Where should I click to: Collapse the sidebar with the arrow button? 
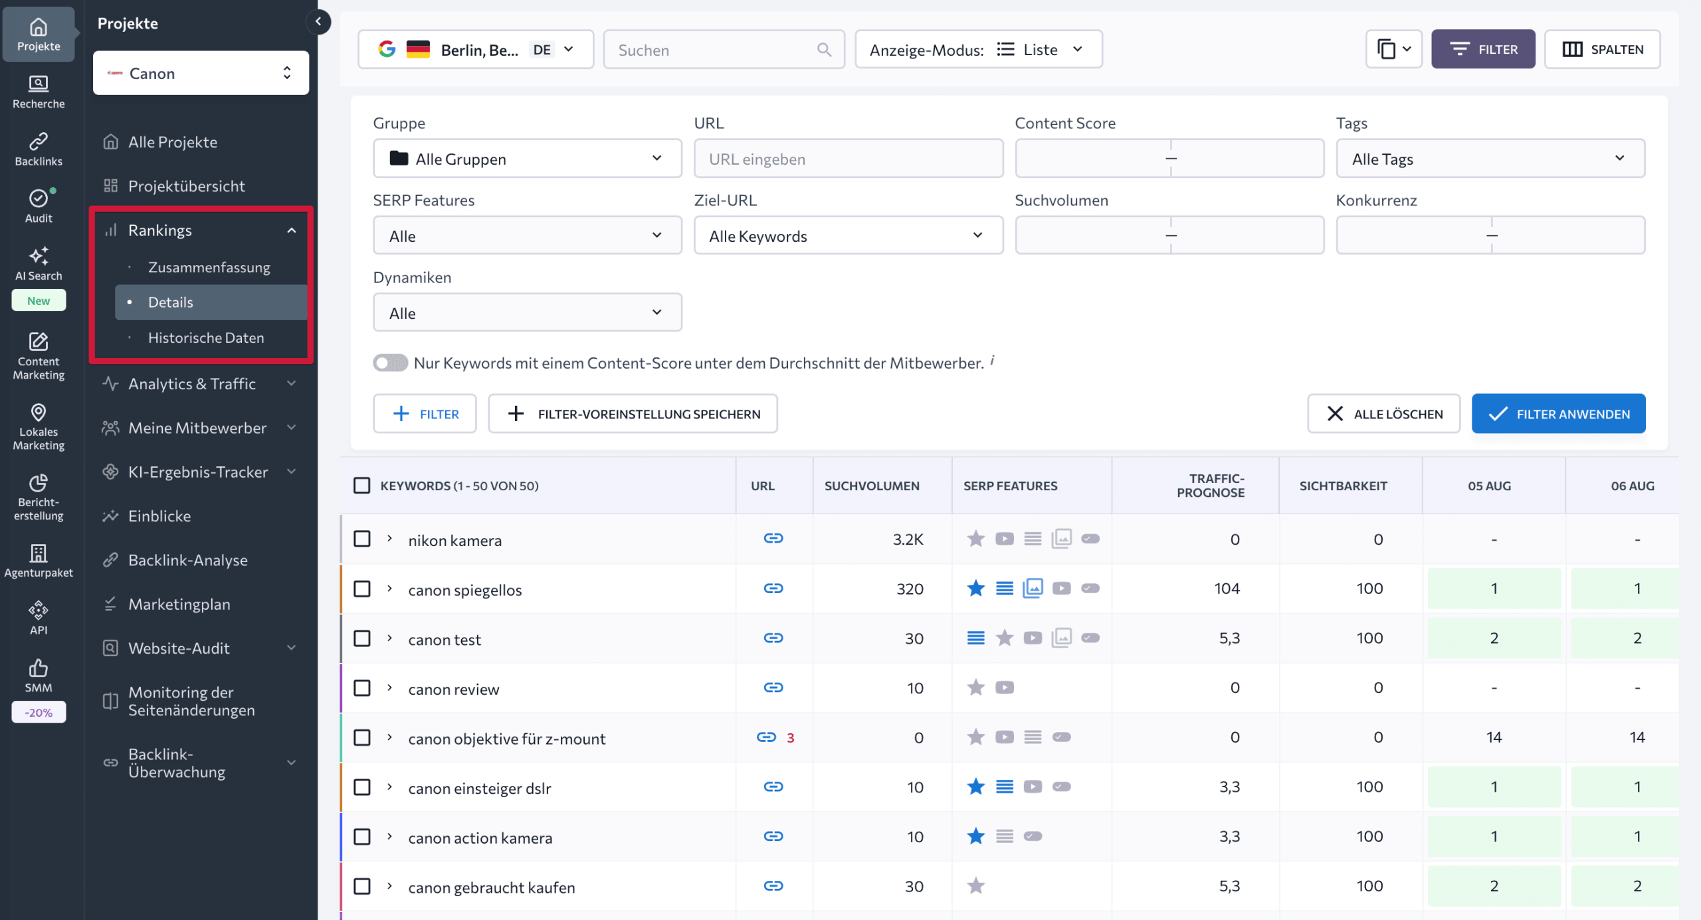(318, 22)
